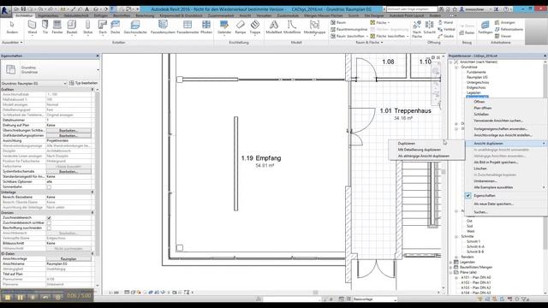Select the Gaube (dormer) opening tool
Screen dimensions: 548x308
click(445, 36)
